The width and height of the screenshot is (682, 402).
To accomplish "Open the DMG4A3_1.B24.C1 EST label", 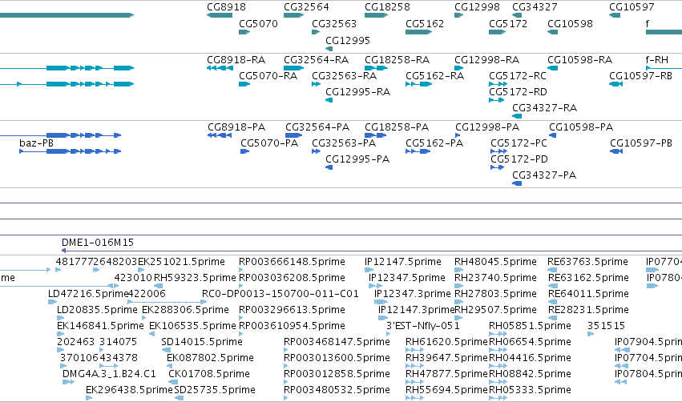I will (109, 374).
